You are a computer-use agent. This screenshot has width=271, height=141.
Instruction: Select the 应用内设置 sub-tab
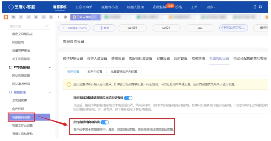point(95,72)
